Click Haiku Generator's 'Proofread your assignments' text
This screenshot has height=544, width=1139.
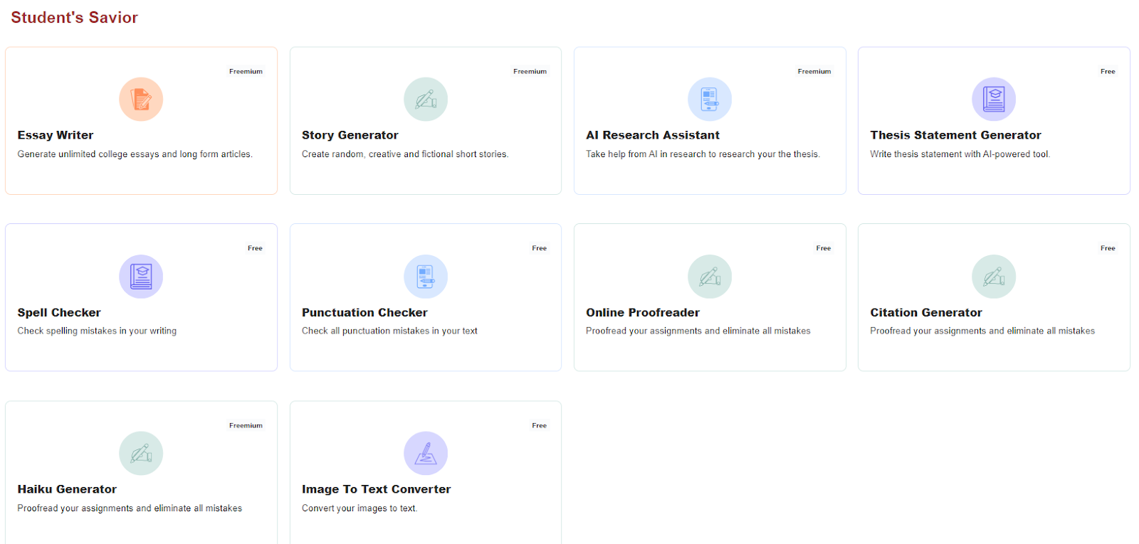pos(130,508)
